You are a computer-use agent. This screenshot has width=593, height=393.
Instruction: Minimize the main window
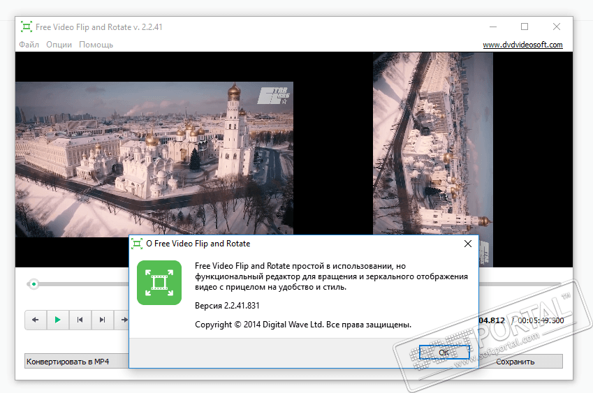[x=493, y=27]
